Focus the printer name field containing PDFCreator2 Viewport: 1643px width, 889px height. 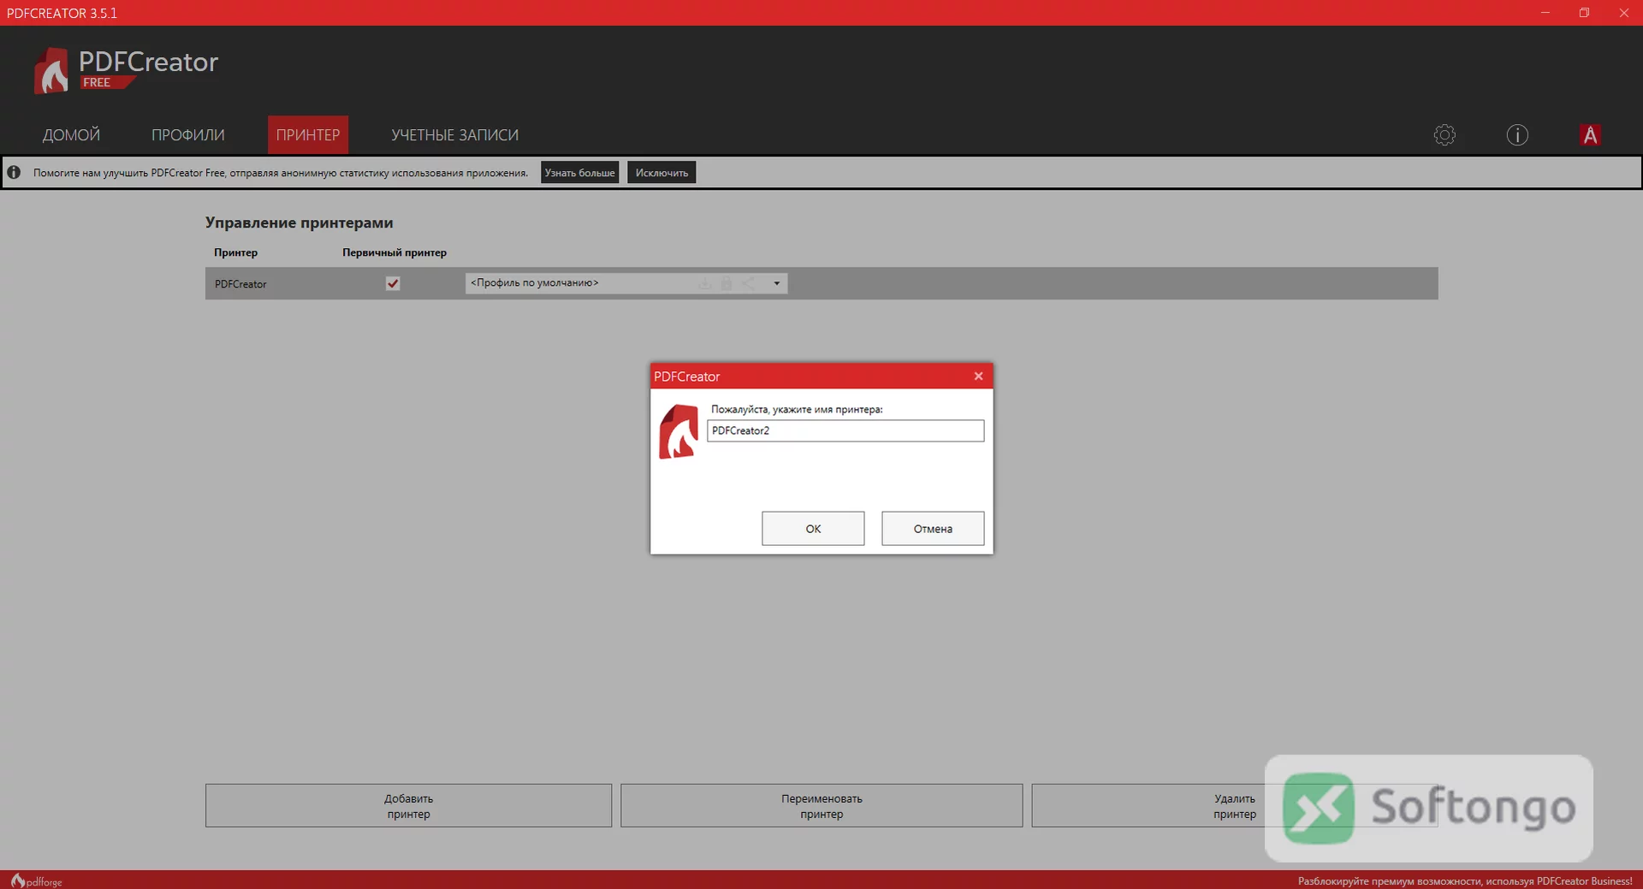pos(845,430)
